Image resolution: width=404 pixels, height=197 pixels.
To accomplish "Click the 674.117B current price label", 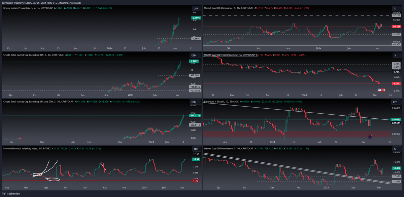I will pyautogui.click(x=195, y=115).
